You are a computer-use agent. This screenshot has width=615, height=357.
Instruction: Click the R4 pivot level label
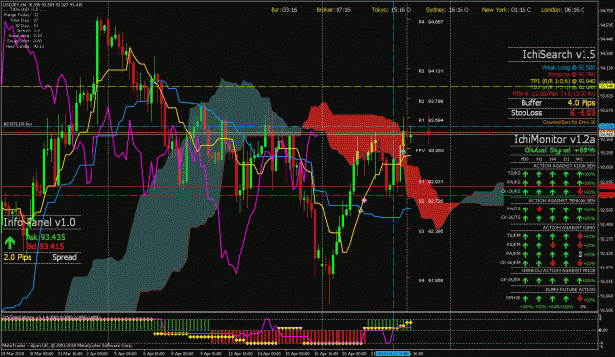tap(431, 22)
